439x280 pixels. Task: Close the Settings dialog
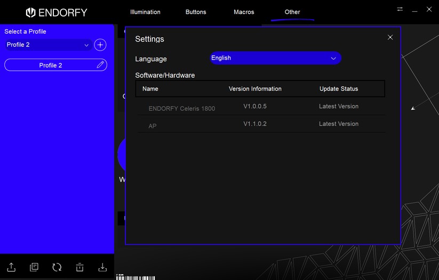(x=390, y=37)
